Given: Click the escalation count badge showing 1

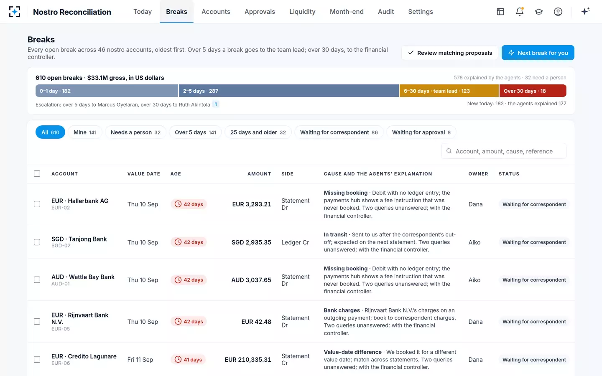Looking at the screenshot, I should point(216,104).
